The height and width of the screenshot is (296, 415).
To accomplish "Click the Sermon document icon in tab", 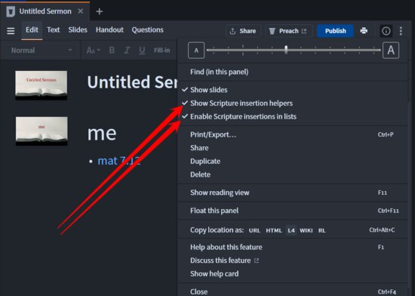I will pyautogui.click(x=11, y=11).
